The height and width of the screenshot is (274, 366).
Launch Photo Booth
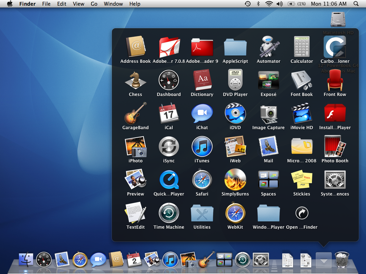click(x=335, y=146)
